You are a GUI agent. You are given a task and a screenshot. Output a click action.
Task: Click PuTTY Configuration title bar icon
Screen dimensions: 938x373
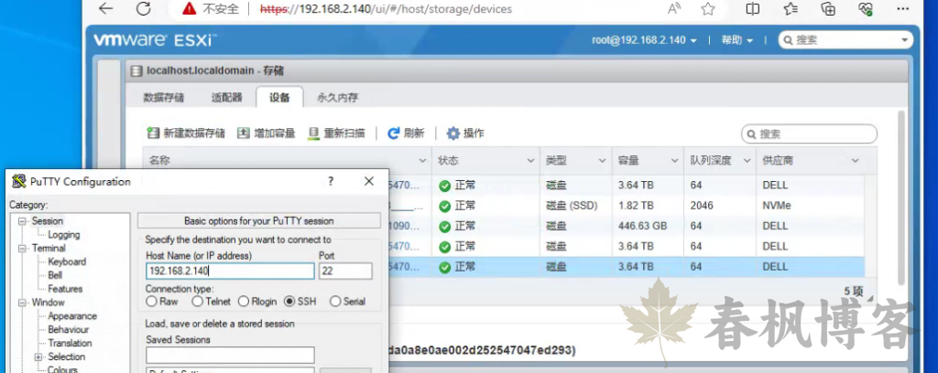tap(19, 181)
